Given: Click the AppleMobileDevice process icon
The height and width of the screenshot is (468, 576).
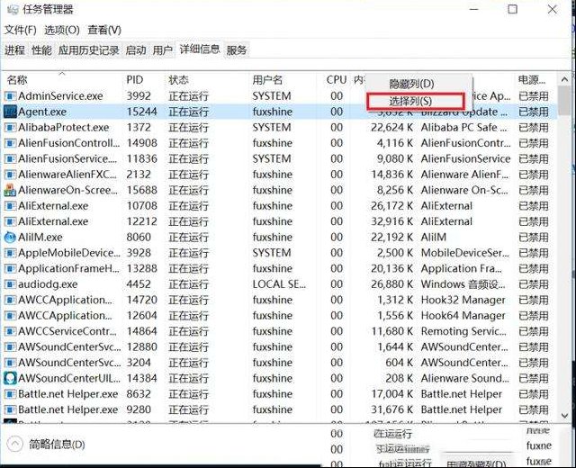Looking at the screenshot, I should coord(10,253).
